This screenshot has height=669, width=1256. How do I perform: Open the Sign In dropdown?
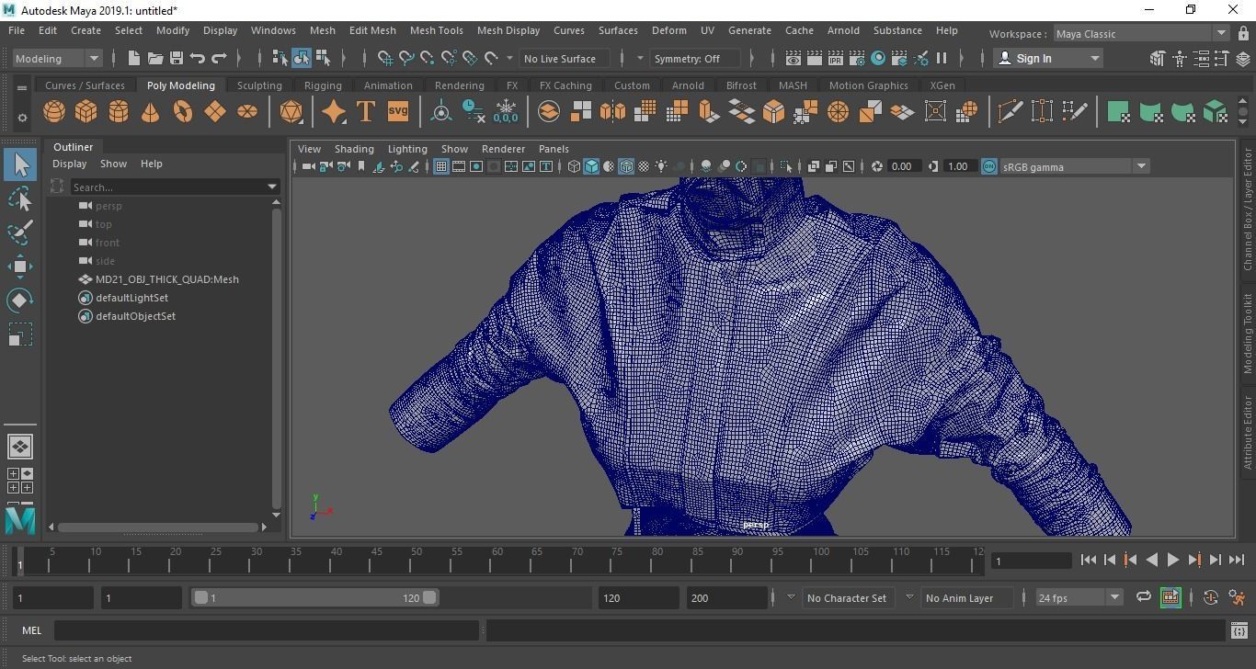[1049, 59]
